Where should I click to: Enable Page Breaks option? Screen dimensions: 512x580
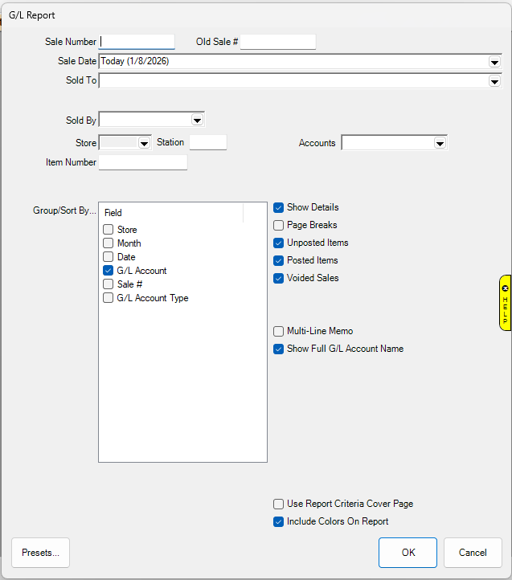click(279, 225)
